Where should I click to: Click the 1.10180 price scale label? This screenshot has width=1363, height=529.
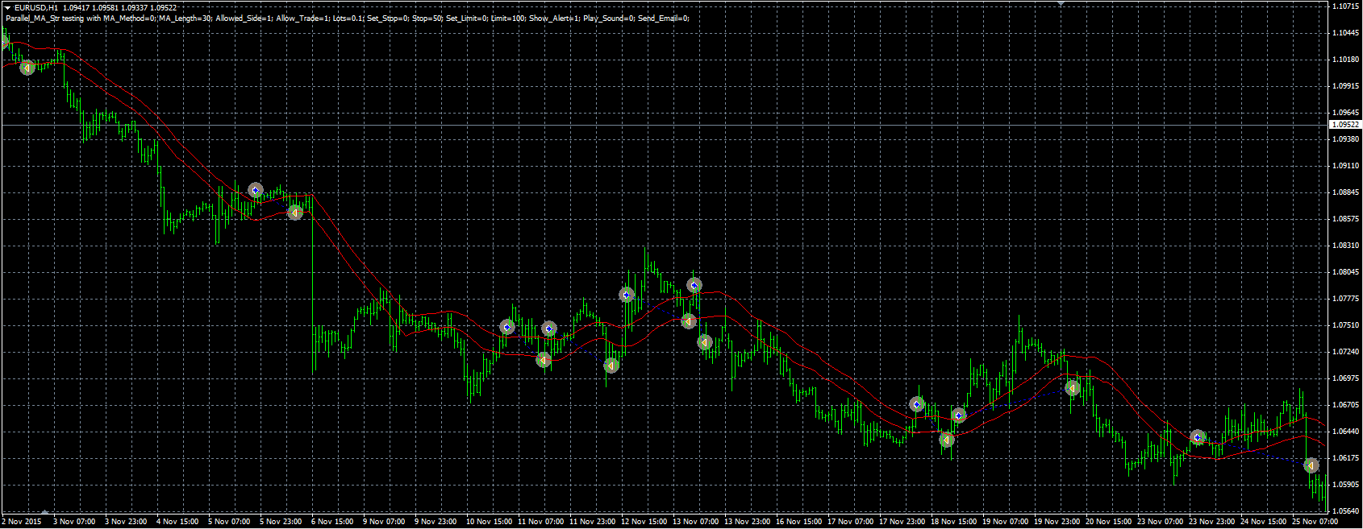click(1344, 60)
